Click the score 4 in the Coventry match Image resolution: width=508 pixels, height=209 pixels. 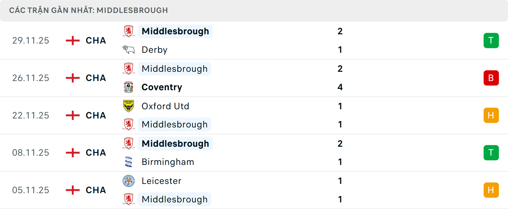(x=340, y=87)
